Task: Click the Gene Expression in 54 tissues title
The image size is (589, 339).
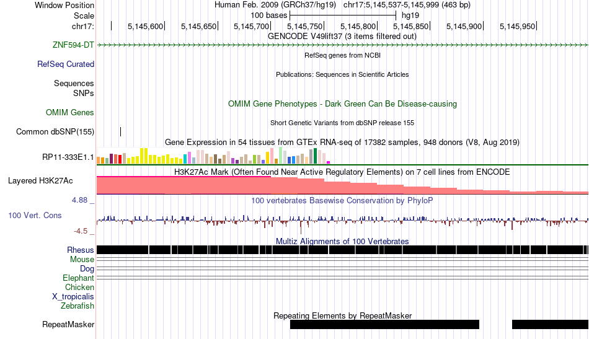Action: (342, 143)
